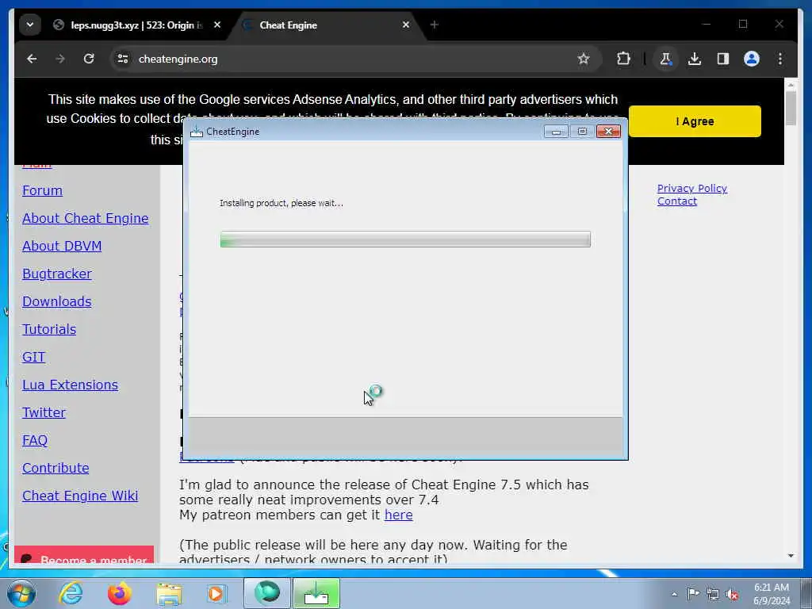Open the Tutorials link
The height and width of the screenshot is (609, 812).
pyautogui.click(x=49, y=329)
